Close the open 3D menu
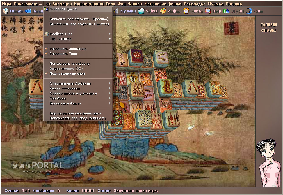Image resolution: width=283 pixels, height=195 pixels. 47,4
